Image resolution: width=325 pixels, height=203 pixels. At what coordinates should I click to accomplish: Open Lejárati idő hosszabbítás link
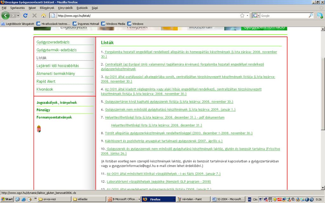(58, 66)
